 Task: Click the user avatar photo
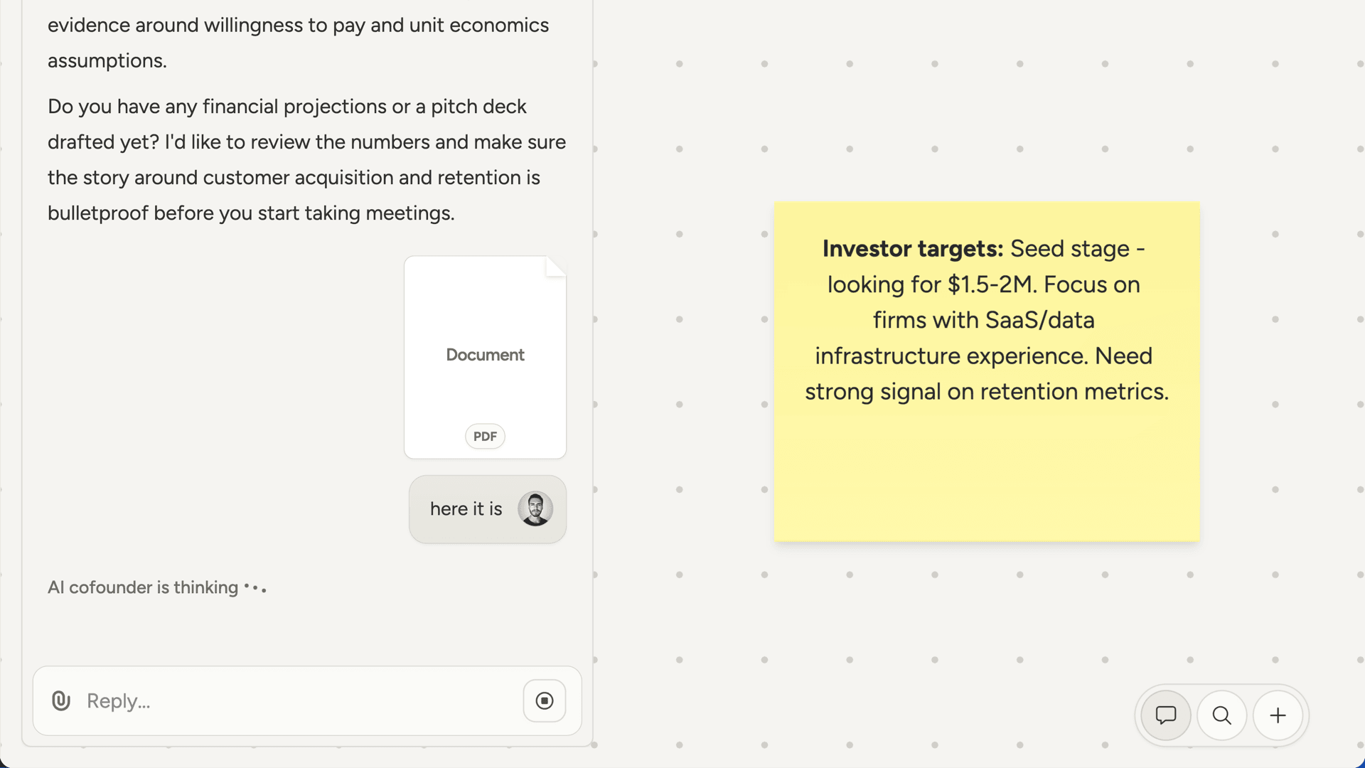tap(535, 509)
